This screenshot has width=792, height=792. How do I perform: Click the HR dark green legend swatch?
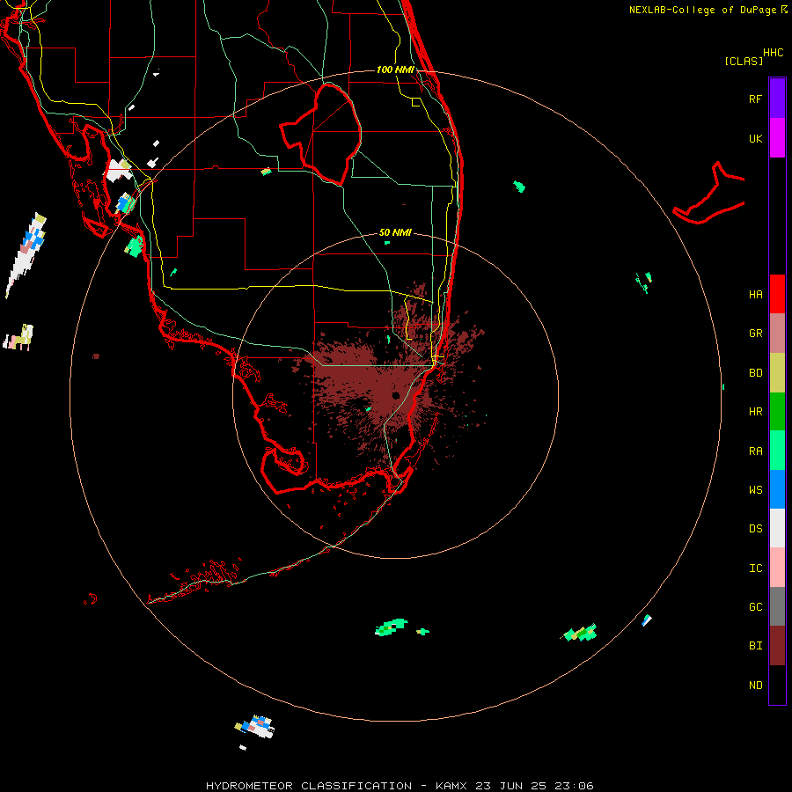(x=777, y=412)
